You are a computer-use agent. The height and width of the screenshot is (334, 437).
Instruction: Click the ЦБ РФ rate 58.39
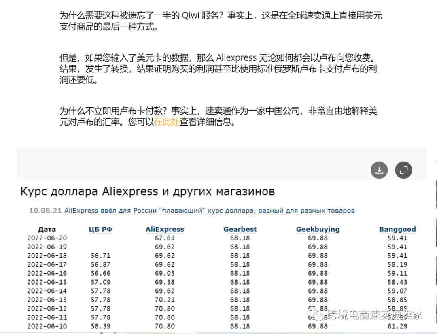tap(101, 326)
